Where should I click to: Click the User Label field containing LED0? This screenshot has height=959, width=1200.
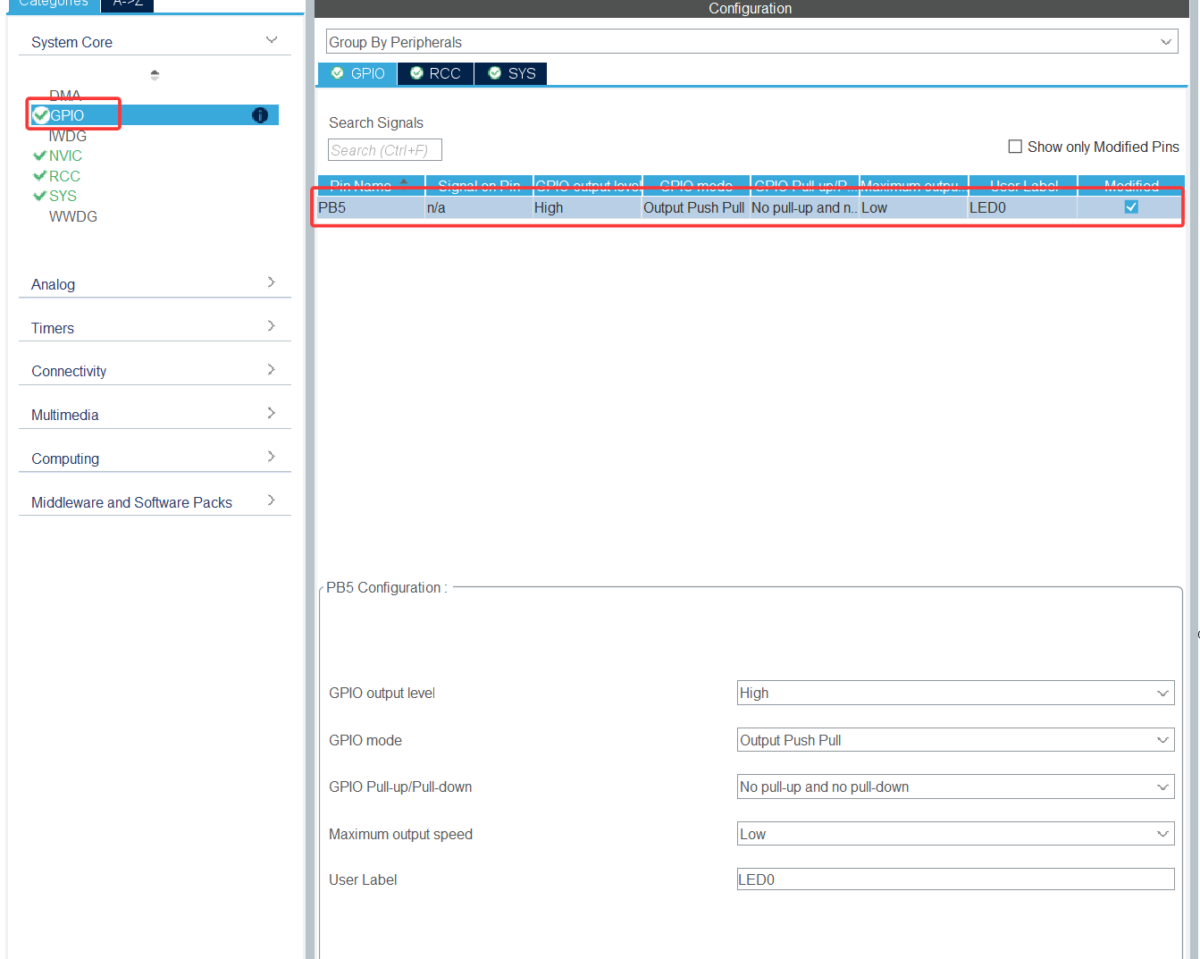click(955, 879)
